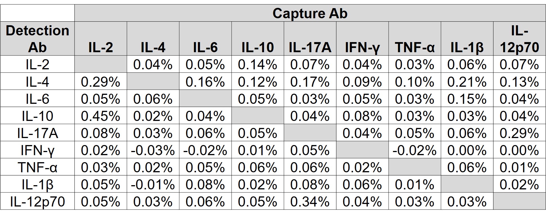
Task: Select the IFN-γ row label
Action: point(37,150)
